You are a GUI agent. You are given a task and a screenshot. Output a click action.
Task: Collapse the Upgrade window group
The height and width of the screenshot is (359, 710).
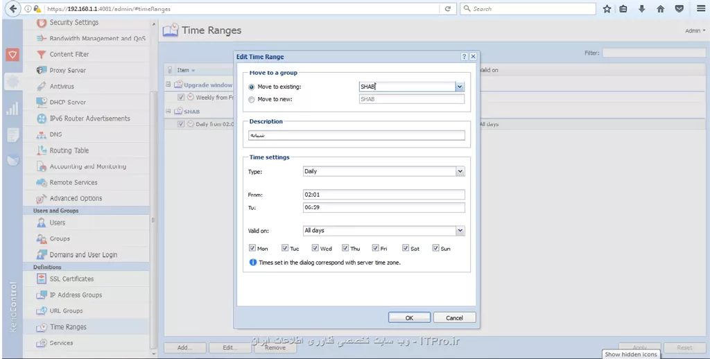pos(168,85)
